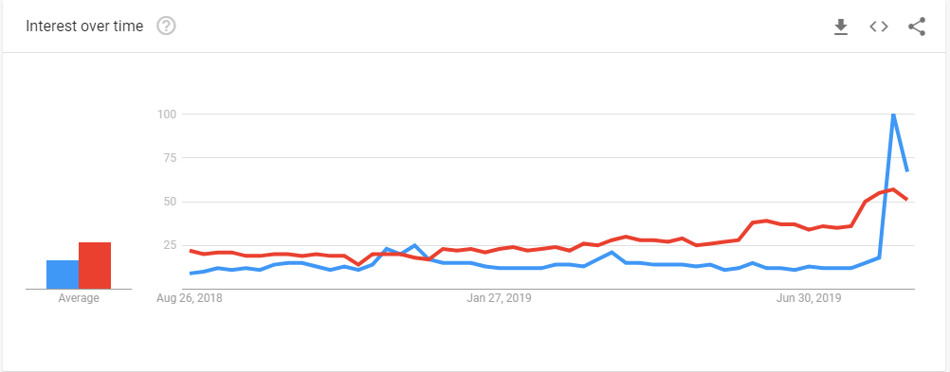Click the blue average bar
Screen dimensions: 950x372
[x=63, y=275]
